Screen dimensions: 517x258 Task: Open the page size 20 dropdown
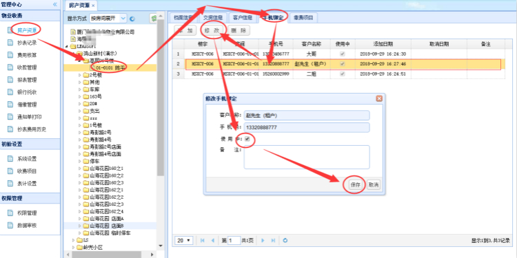coord(183,241)
